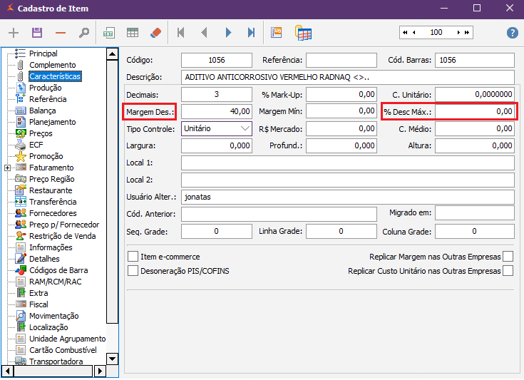The image size is (524, 380).
Task: Open the Tipo Controle dropdown
Action: click(x=245, y=129)
